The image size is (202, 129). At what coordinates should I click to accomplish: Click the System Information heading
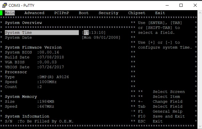(27, 116)
